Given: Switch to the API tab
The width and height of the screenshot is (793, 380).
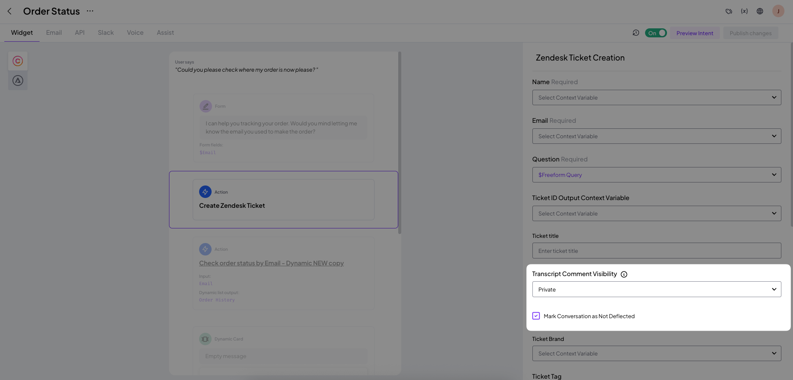Looking at the screenshot, I should (80, 33).
